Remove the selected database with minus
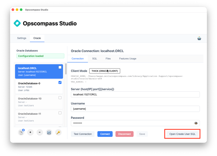The height and width of the screenshot is (156, 217). click(x=40, y=132)
